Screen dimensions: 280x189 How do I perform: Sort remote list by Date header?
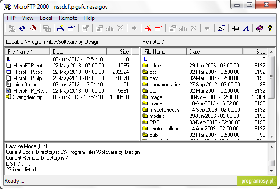coord(215,52)
